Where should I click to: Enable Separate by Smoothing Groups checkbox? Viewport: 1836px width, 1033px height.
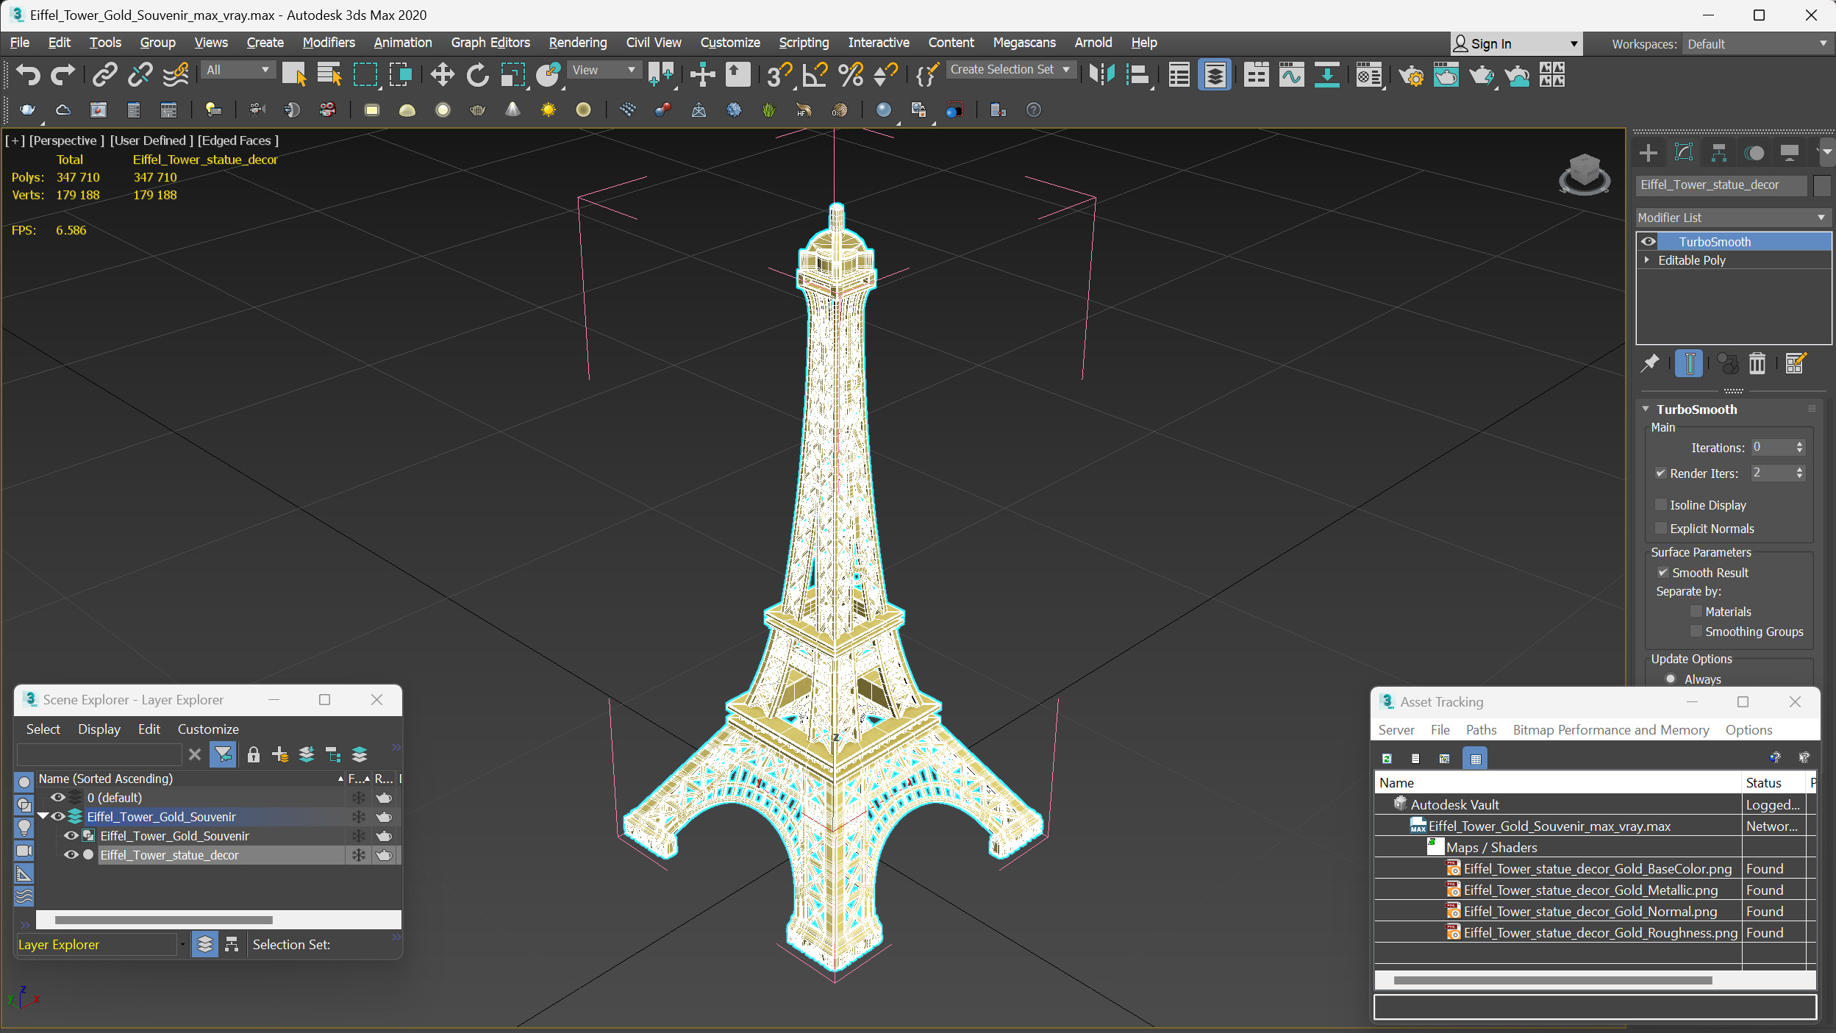[1696, 631]
